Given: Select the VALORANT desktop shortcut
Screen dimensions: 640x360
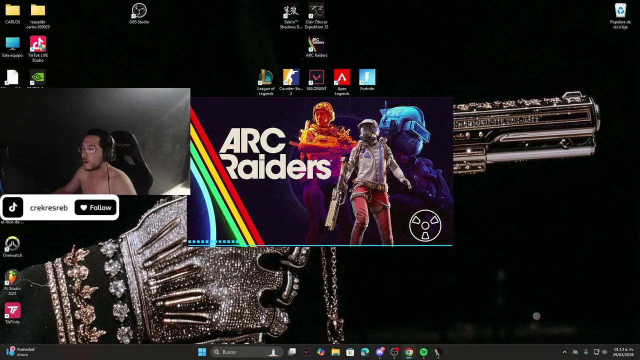Looking at the screenshot, I should tap(316, 80).
